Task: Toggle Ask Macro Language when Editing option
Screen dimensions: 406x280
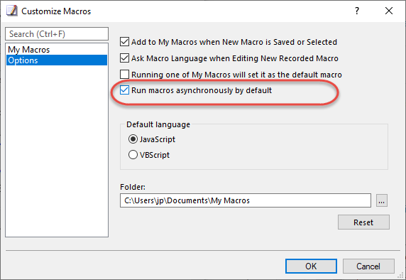Action: pyautogui.click(x=124, y=58)
